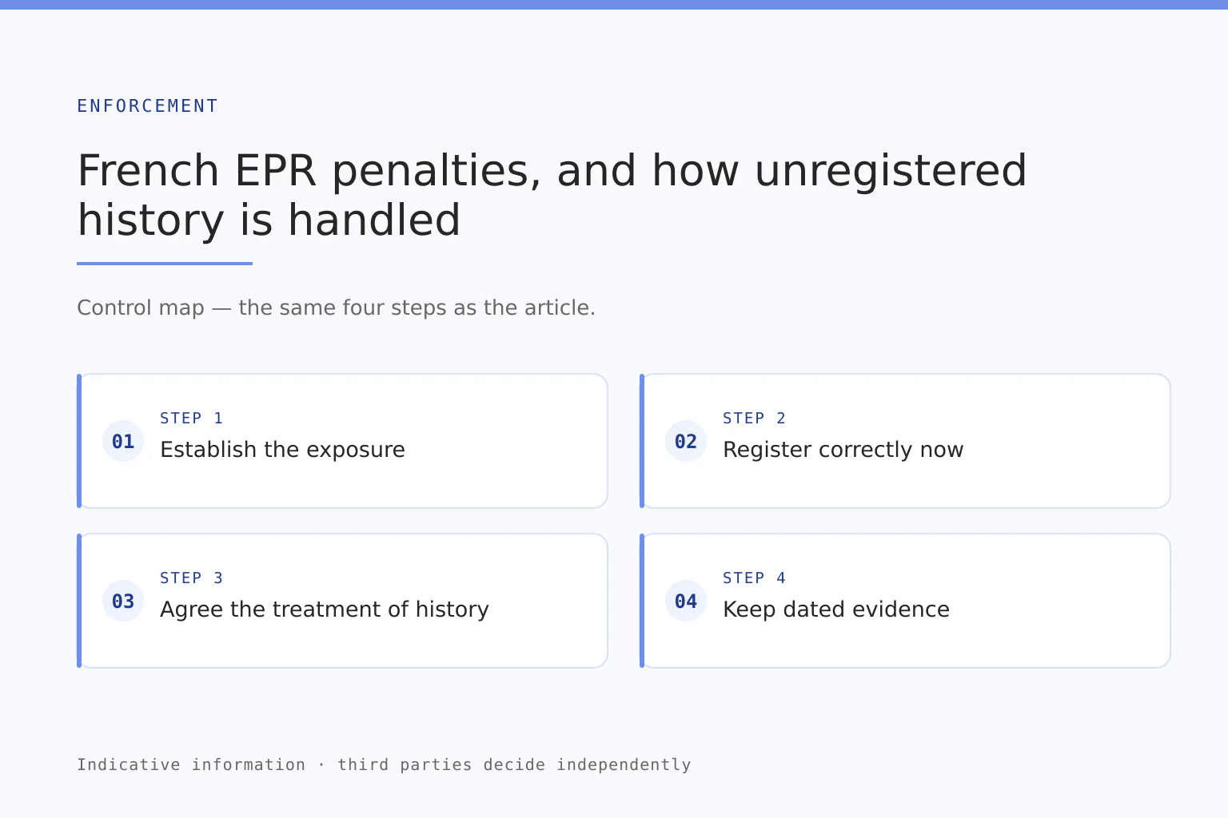Viewport: 1228px width, 818px height.
Task: Click the blue top border strip
Action: click(614, 5)
